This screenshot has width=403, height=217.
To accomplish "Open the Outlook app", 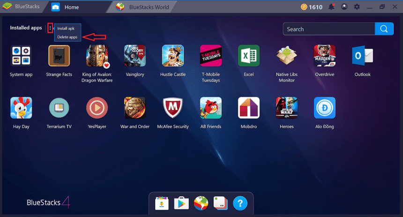I will pos(362,56).
